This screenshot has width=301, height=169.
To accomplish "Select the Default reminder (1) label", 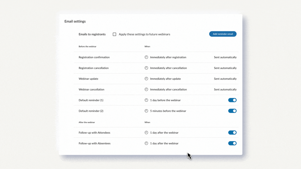I will point(91,100).
